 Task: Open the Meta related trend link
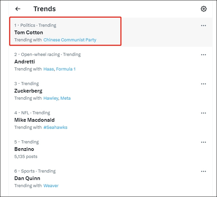click(65, 98)
